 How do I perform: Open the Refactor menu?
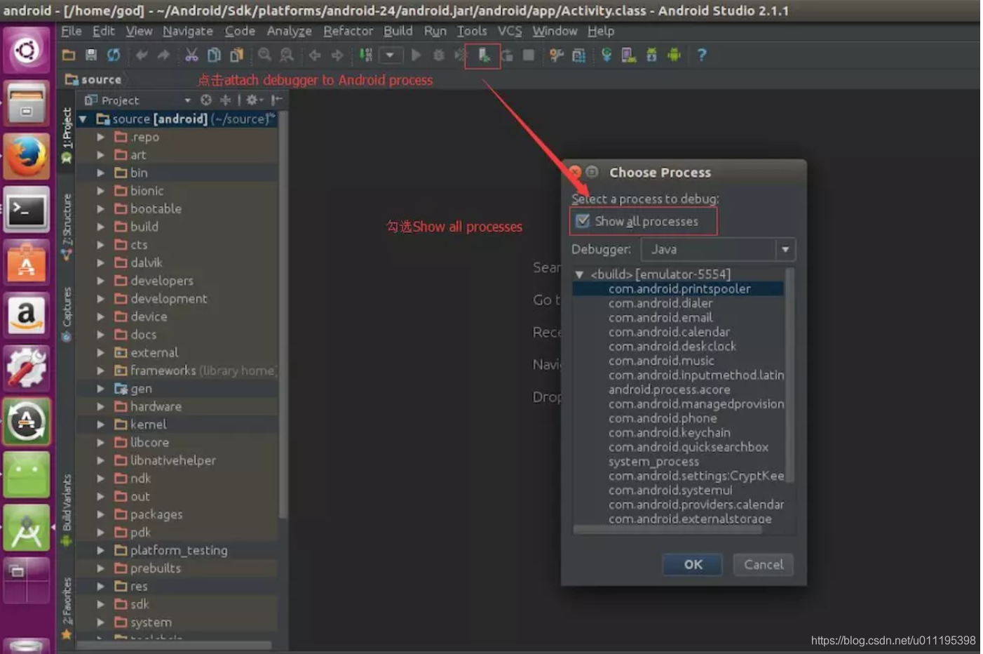348,31
